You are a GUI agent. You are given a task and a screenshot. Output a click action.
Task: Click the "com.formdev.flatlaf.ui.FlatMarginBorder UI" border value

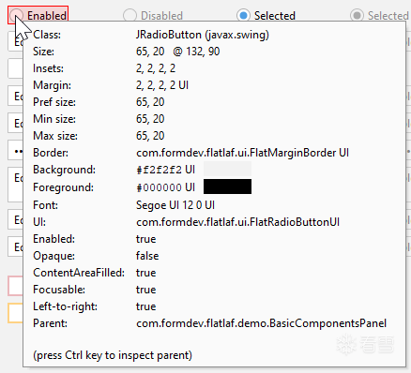(x=242, y=153)
